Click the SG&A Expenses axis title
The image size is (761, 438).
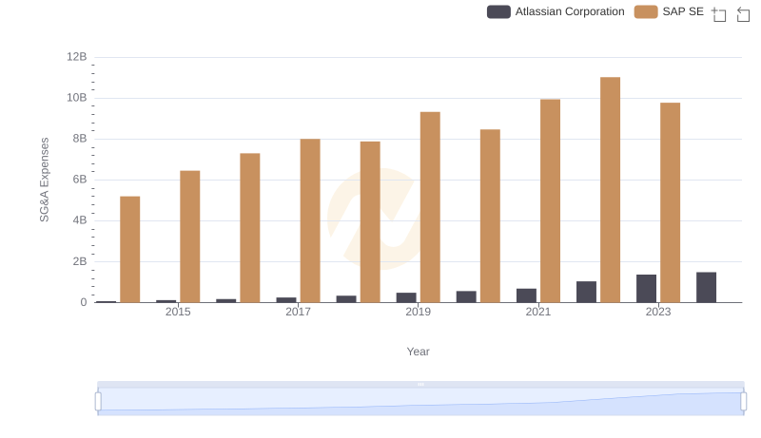pos(44,180)
